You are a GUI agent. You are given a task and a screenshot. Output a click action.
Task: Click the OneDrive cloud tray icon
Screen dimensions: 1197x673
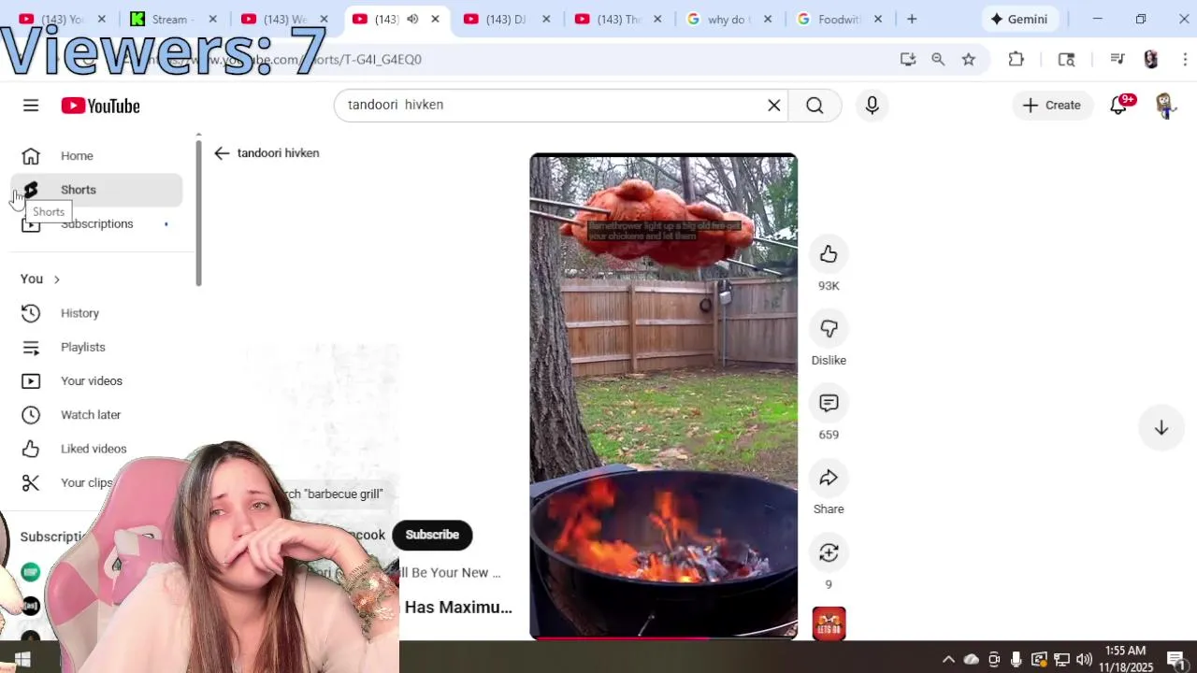coord(972,659)
